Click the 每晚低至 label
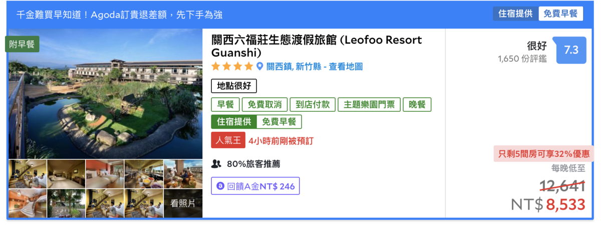601x227 pixels. [568, 168]
